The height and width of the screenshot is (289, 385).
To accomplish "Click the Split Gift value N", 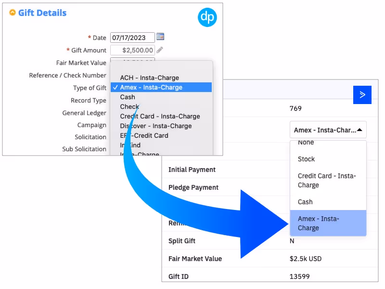I will (292, 241).
